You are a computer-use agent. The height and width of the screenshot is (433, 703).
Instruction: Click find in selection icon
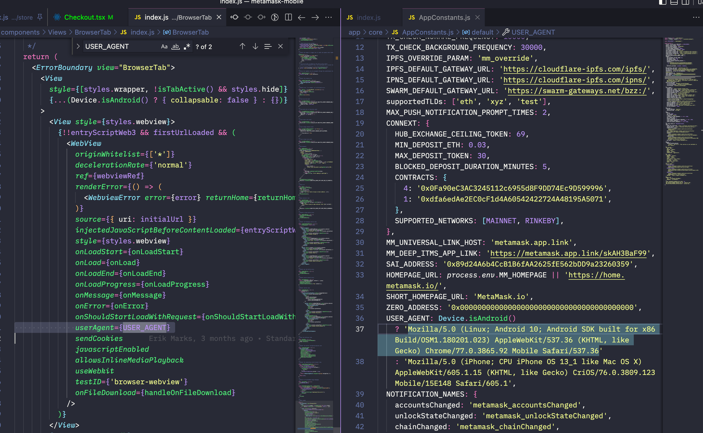coord(268,46)
